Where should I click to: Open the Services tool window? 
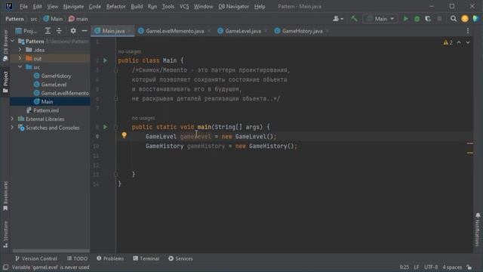pyautogui.click(x=180, y=258)
